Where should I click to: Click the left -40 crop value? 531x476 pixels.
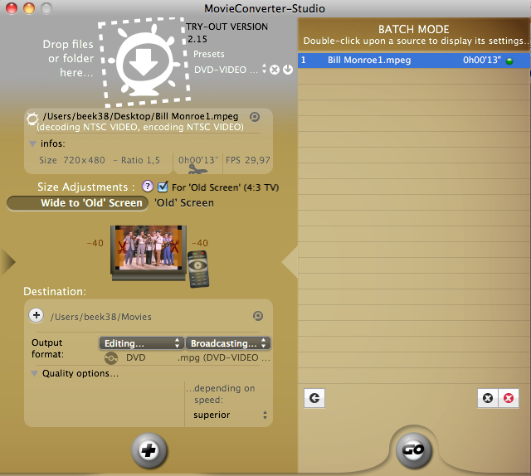95,243
